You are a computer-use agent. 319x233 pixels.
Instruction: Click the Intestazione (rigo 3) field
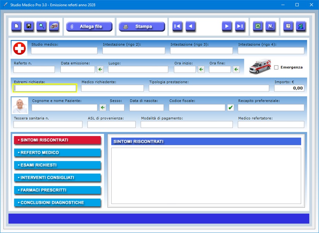[x=201, y=50]
